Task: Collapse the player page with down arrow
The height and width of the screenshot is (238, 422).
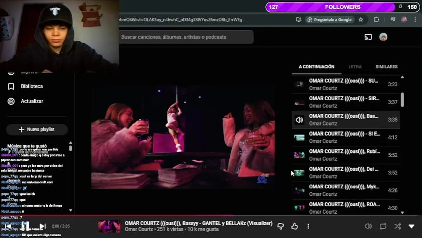Action: click(411, 226)
